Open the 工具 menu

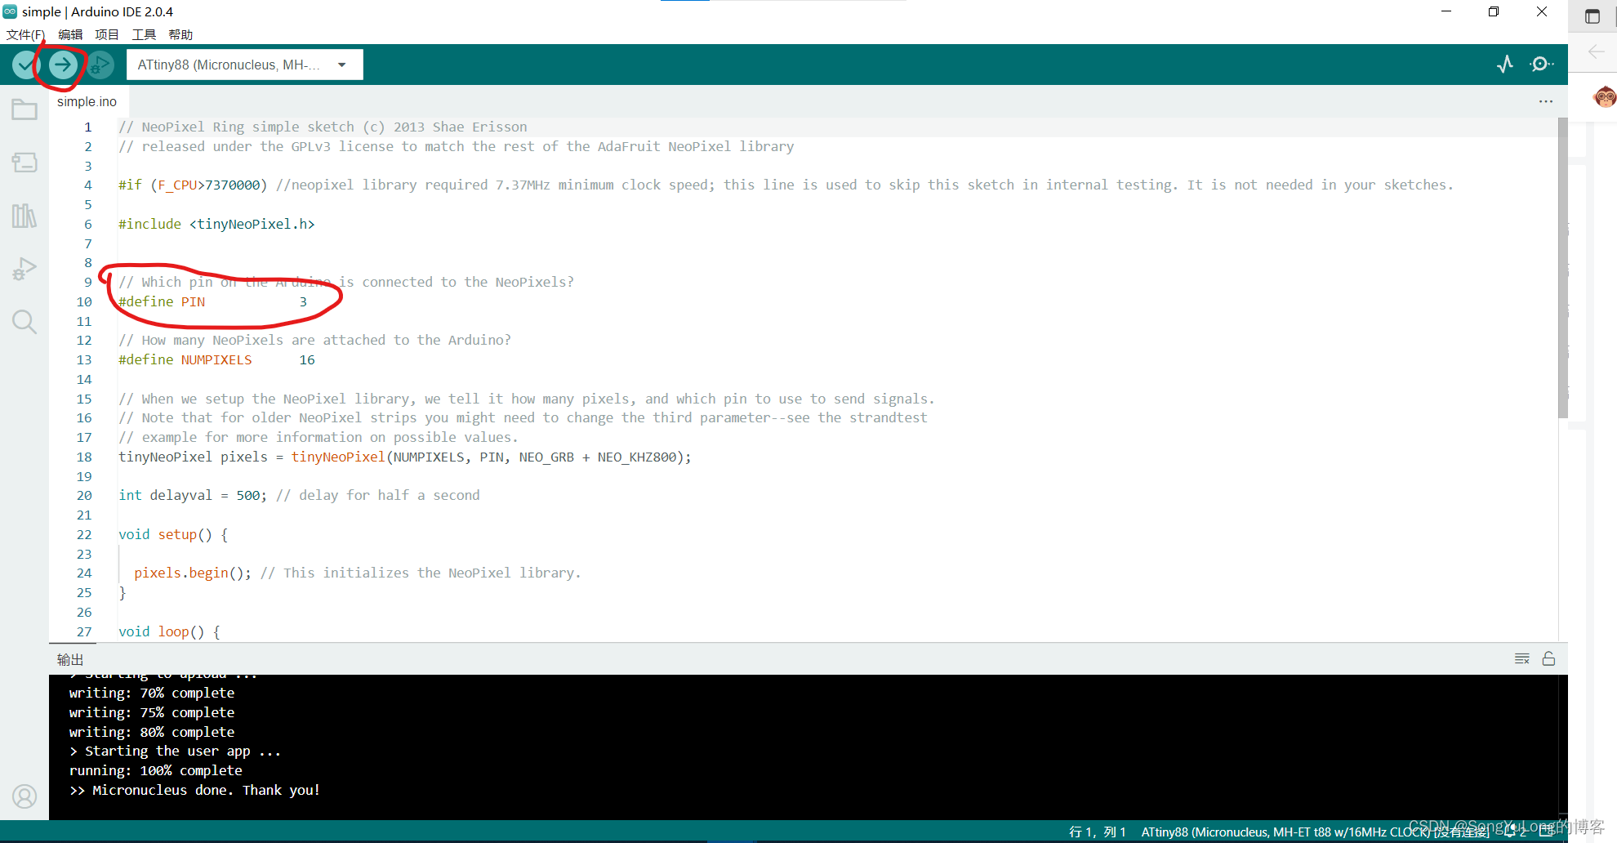pyautogui.click(x=144, y=34)
